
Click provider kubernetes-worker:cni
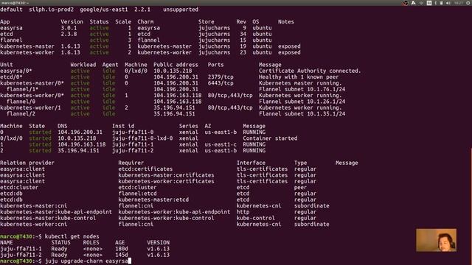point(33,224)
